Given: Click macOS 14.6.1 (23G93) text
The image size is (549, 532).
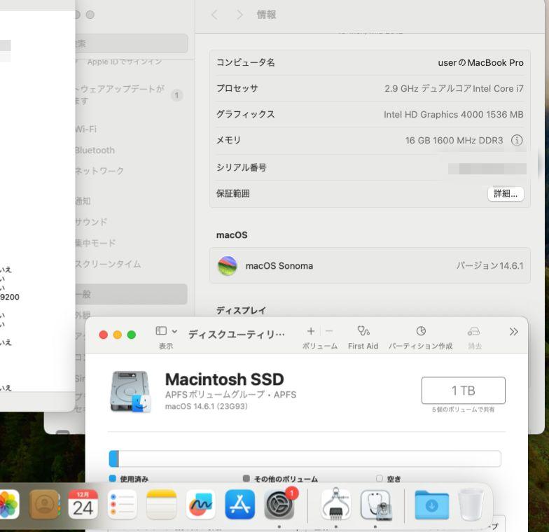Looking at the screenshot, I should pyautogui.click(x=206, y=406).
